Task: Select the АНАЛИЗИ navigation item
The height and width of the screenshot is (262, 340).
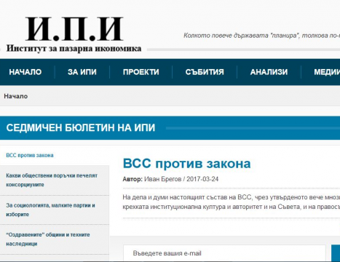Action: 269,72
